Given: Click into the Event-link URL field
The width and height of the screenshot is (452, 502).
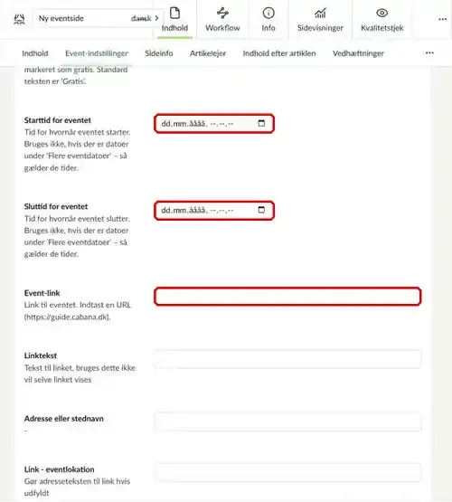Looking at the screenshot, I should coord(287,297).
